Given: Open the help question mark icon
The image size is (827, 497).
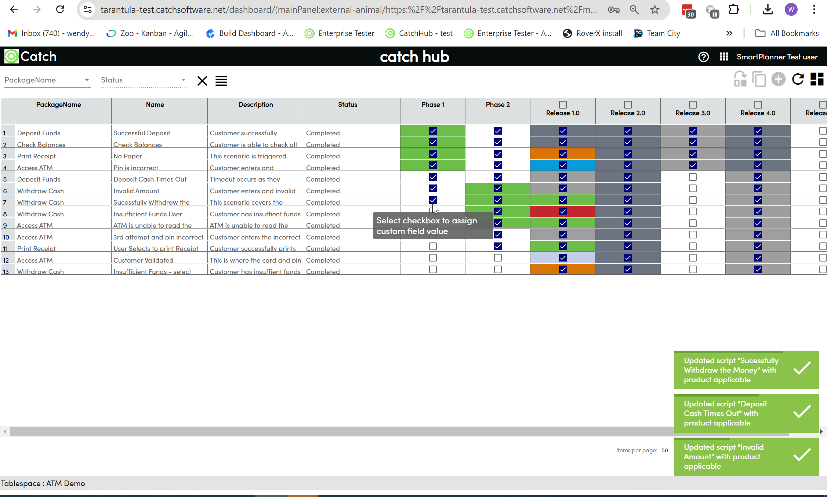Looking at the screenshot, I should pyautogui.click(x=703, y=57).
